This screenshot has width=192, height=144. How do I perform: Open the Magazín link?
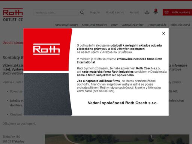pyautogui.click(x=95, y=12)
